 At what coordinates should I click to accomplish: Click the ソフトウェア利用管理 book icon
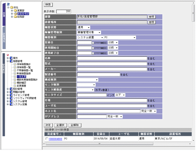[x=11, y=98]
